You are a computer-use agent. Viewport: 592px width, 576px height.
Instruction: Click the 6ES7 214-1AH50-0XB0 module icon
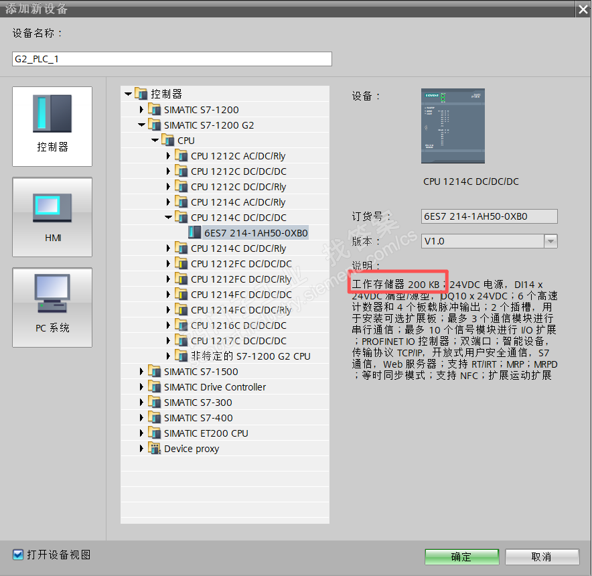[x=194, y=232]
